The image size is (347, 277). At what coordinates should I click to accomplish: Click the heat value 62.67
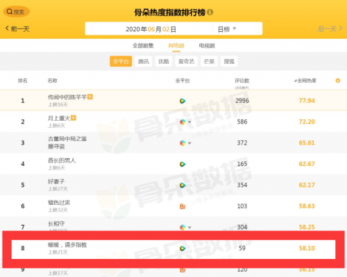[x=307, y=164]
